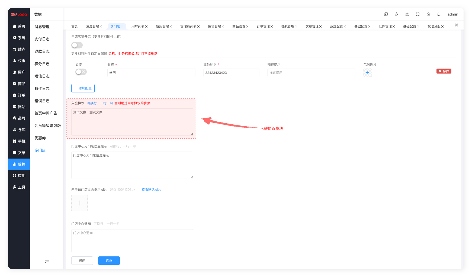Select 优惠券 in the data submenu

[40, 138]
